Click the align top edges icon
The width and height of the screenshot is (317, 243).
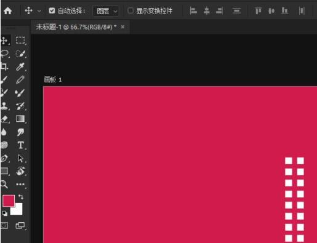pos(259,10)
